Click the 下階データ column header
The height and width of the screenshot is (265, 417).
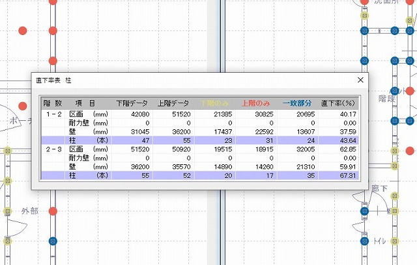pyautogui.click(x=132, y=103)
